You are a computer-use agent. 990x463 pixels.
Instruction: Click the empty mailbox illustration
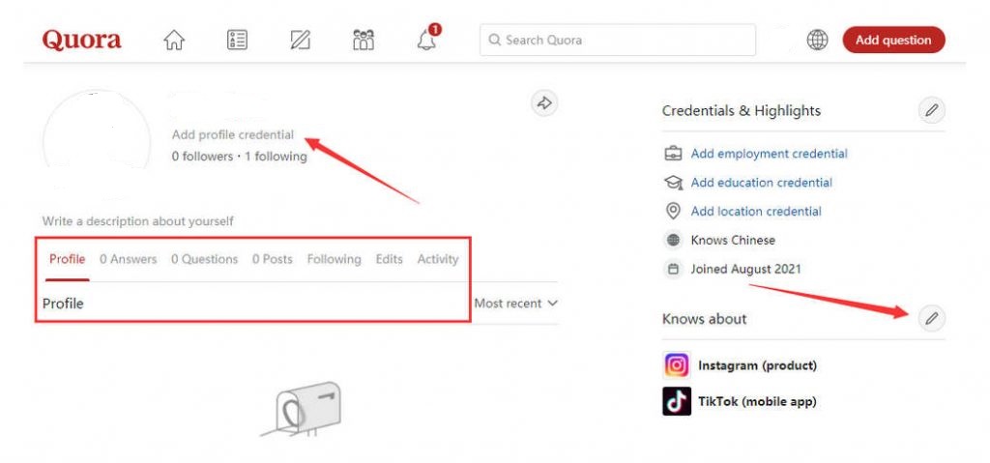[x=302, y=409]
